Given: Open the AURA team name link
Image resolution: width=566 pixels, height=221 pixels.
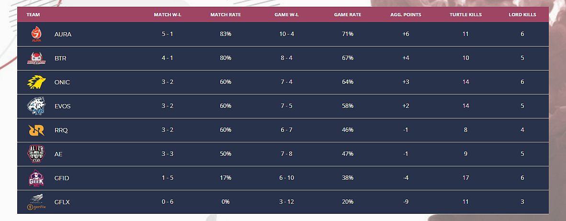Looking at the screenshot, I should pos(63,35).
